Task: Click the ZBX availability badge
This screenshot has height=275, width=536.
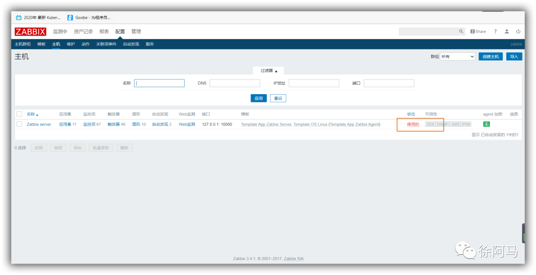Action: (430, 124)
